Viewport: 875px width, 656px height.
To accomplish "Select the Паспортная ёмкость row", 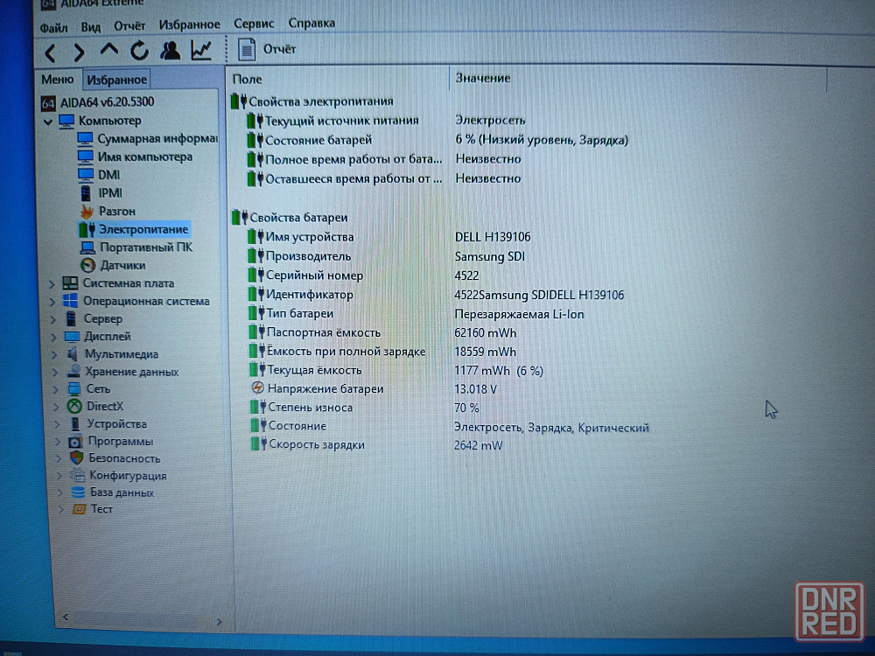I will [x=383, y=333].
